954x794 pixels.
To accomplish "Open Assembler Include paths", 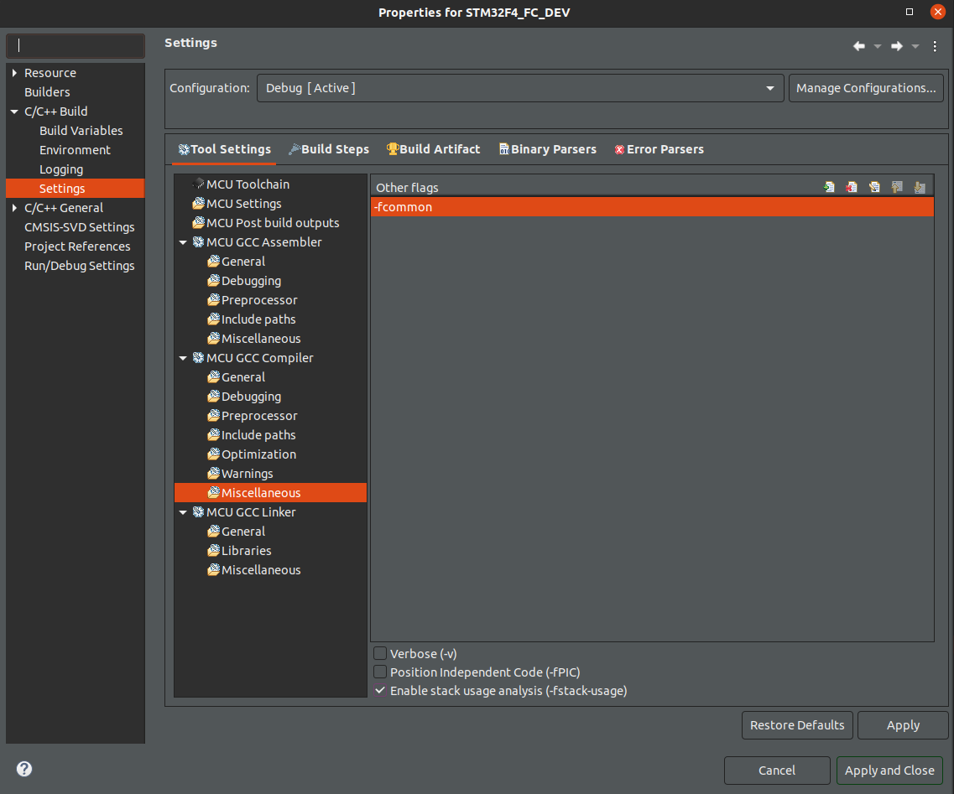I will [x=251, y=319].
